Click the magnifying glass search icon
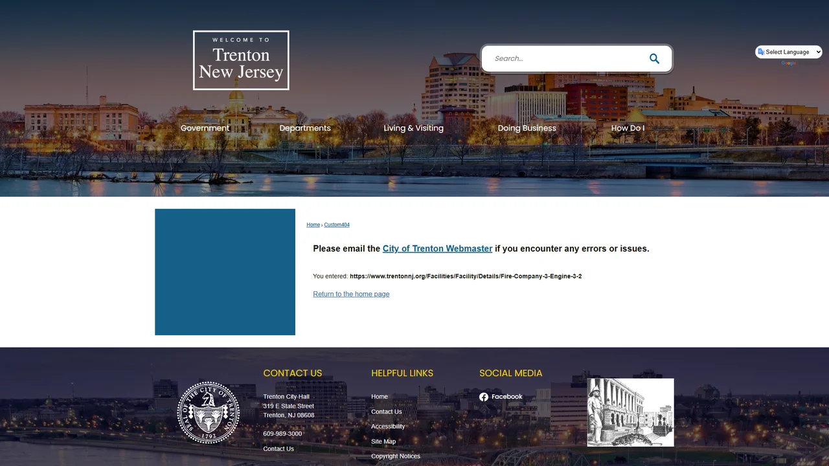This screenshot has width=829, height=466. pyautogui.click(x=654, y=59)
